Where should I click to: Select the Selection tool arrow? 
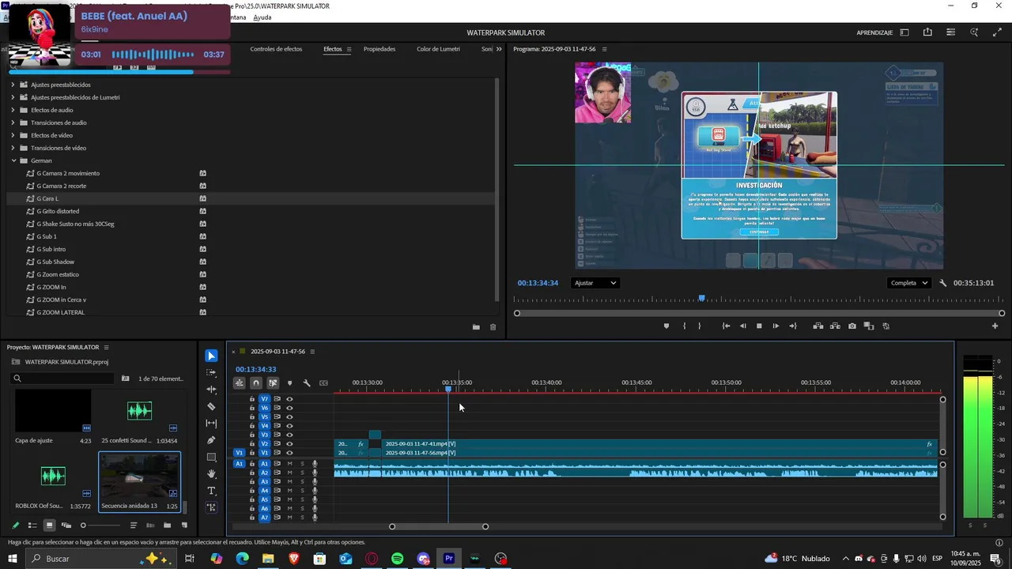click(212, 356)
